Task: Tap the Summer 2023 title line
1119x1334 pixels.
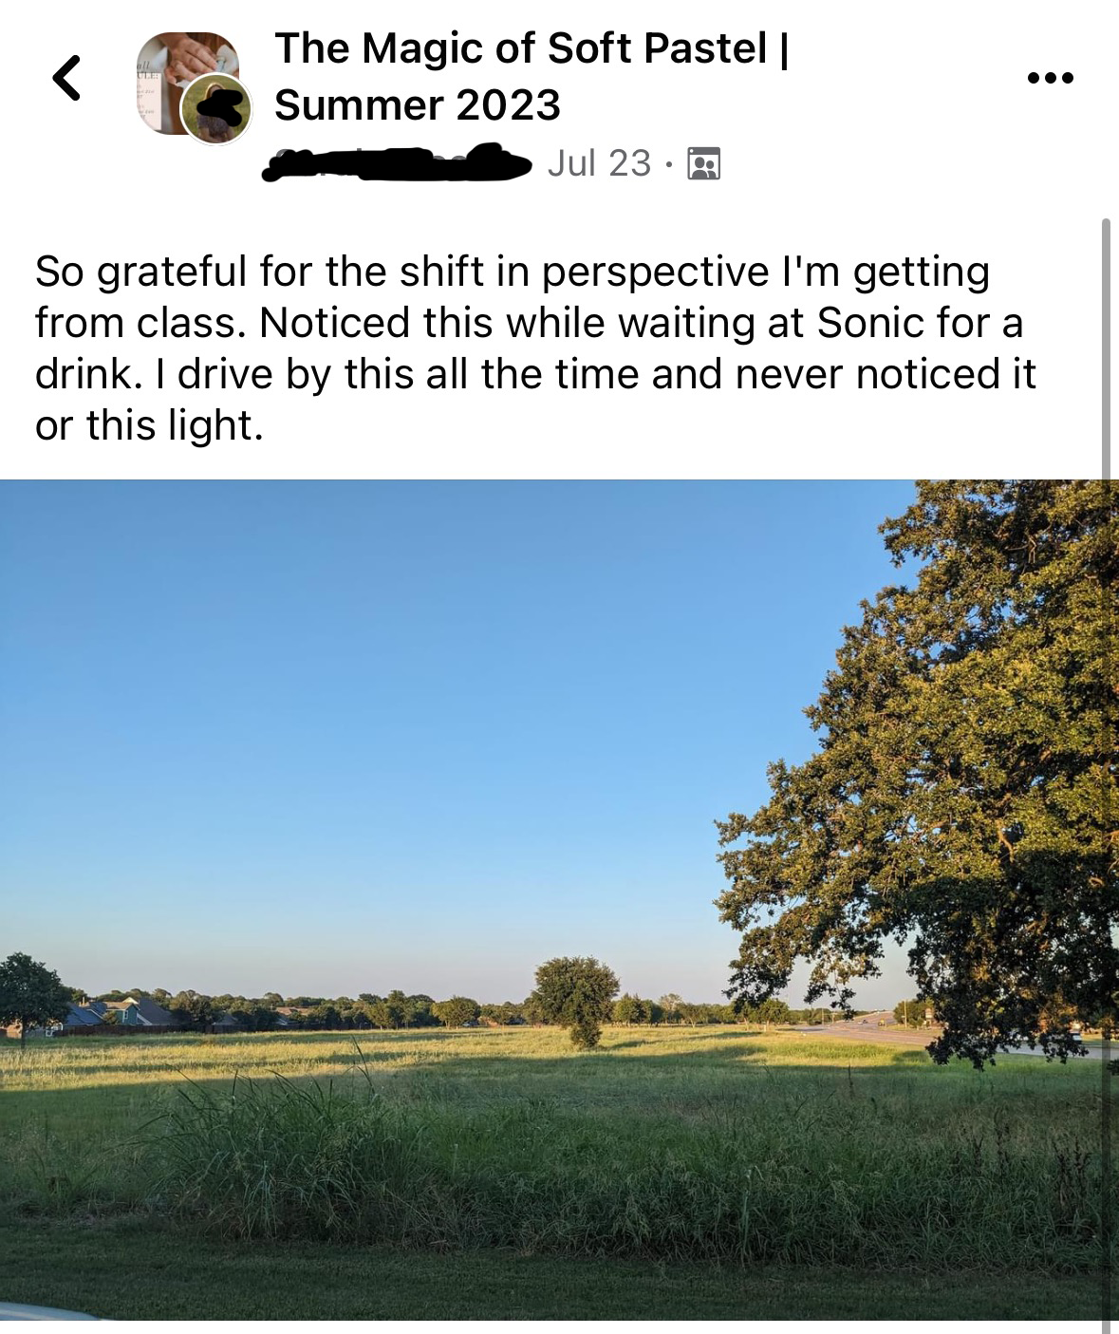Action: coord(418,104)
